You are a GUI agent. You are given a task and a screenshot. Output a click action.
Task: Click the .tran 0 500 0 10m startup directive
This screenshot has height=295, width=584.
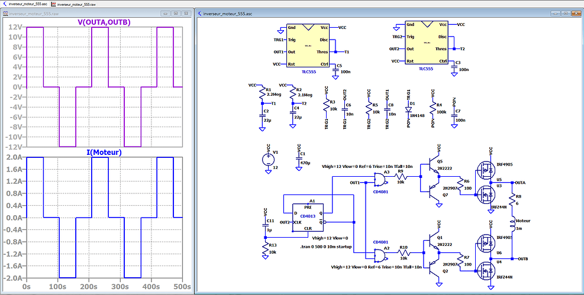click(326, 247)
